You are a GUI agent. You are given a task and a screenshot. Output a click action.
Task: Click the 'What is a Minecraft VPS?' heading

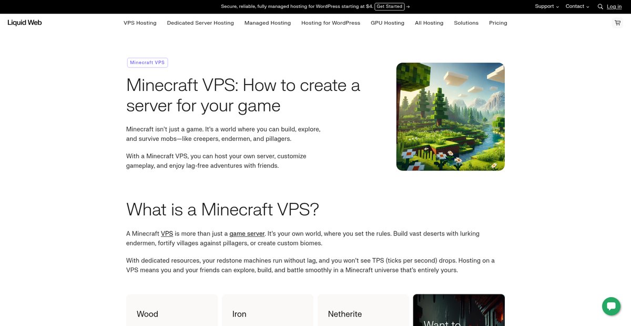(222, 209)
